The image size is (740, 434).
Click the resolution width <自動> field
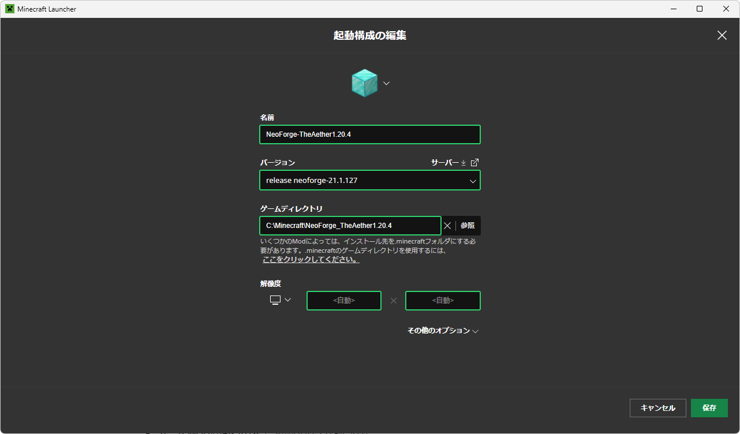344,301
